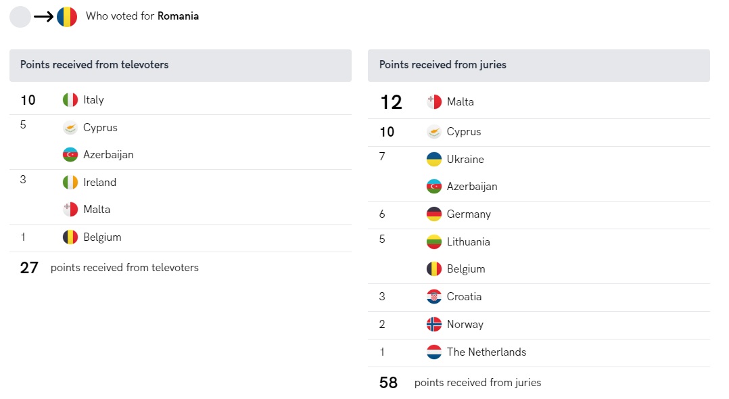
Task: Click Ukraine flag in juries list
Action: [434, 160]
